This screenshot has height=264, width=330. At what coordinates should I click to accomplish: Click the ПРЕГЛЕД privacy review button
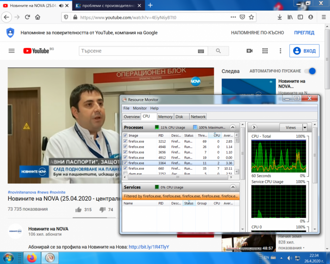(x=304, y=33)
